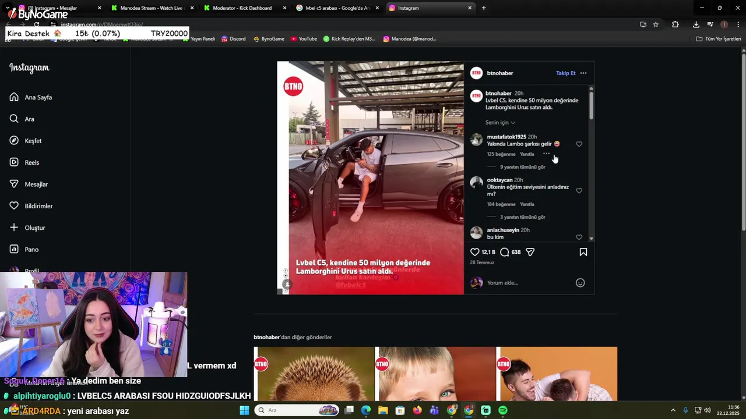The height and width of the screenshot is (419, 746).
Task: Click Oluştur to create a post
Action: [x=27, y=228]
